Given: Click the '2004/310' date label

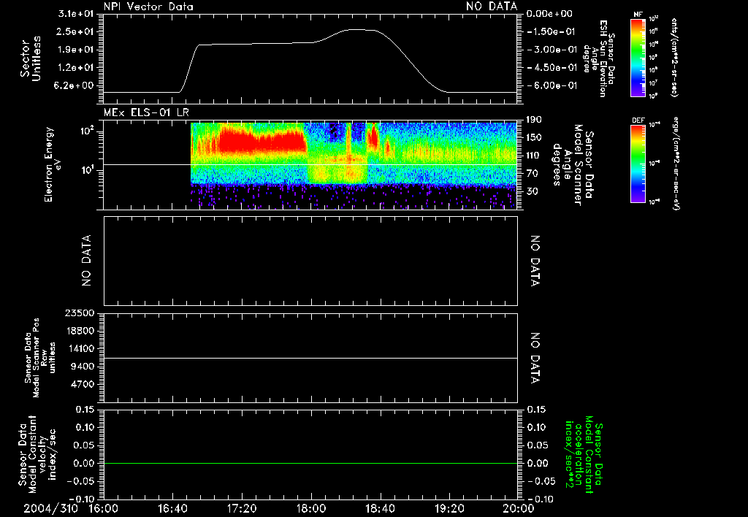Looking at the screenshot, I should click(x=50, y=508).
